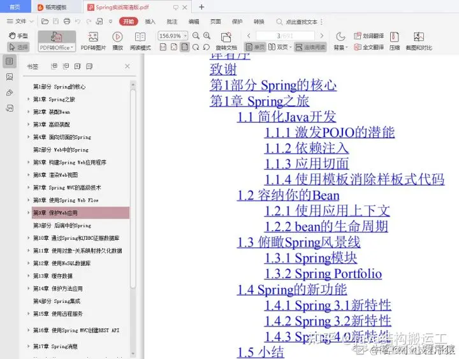This screenshot has width=459, height=359.
Task: Select the hand (手型) tool
Action: coord(18,36)
